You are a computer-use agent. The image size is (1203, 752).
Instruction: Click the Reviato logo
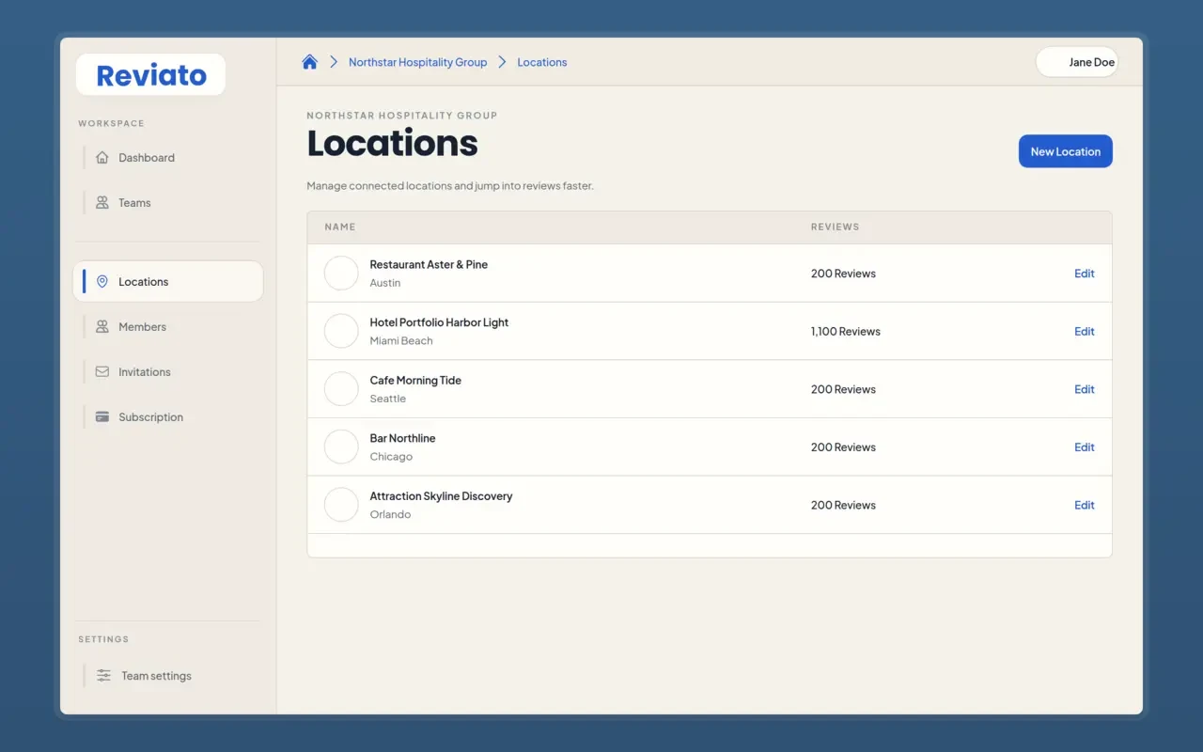150,75
